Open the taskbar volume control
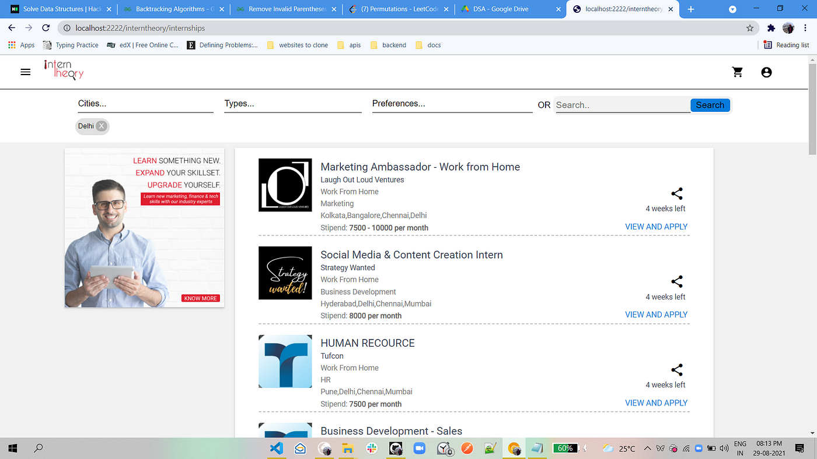817x459 pixels. [724, 448]
